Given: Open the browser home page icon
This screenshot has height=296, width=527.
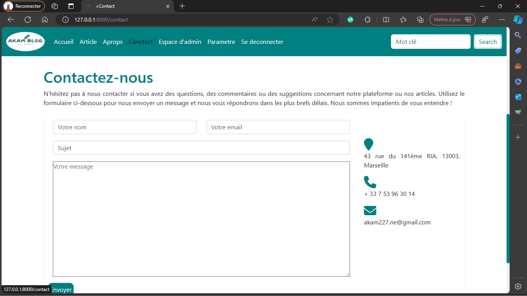Looking at the screenshot, I should [x=45, y=20].
